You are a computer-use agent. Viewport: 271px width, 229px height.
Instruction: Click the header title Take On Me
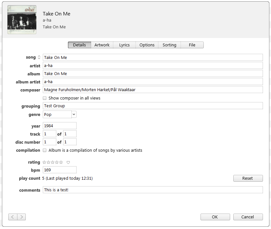pyautogui.click(x=57, y=14)
